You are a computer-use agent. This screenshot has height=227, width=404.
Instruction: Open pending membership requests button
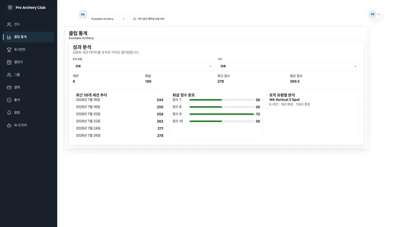[x=148, y=19]
